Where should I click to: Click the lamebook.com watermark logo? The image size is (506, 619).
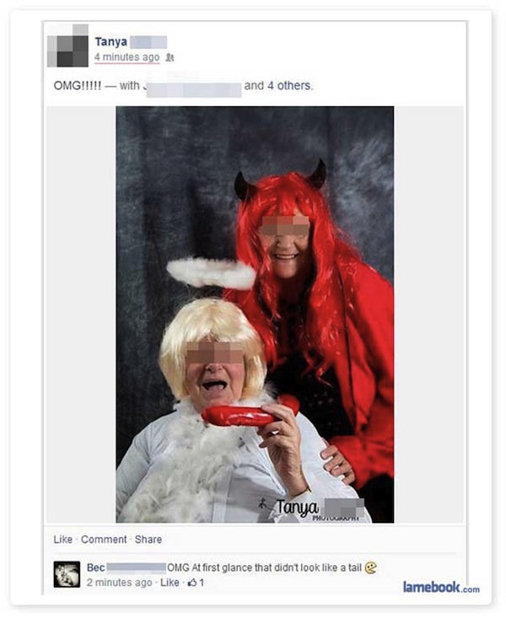(x=441, y=587)
